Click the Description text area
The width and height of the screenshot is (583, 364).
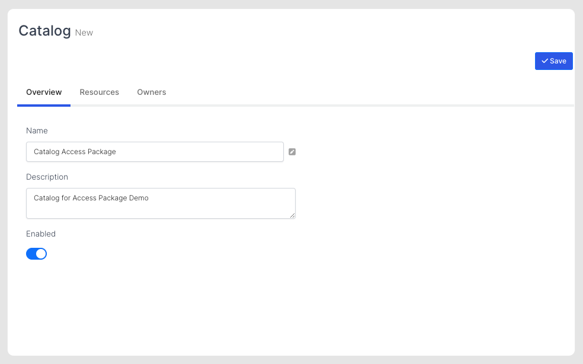[x=160, y=203]
